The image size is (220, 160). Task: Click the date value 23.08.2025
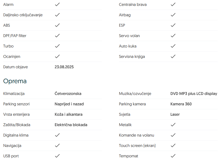[64, 67]
